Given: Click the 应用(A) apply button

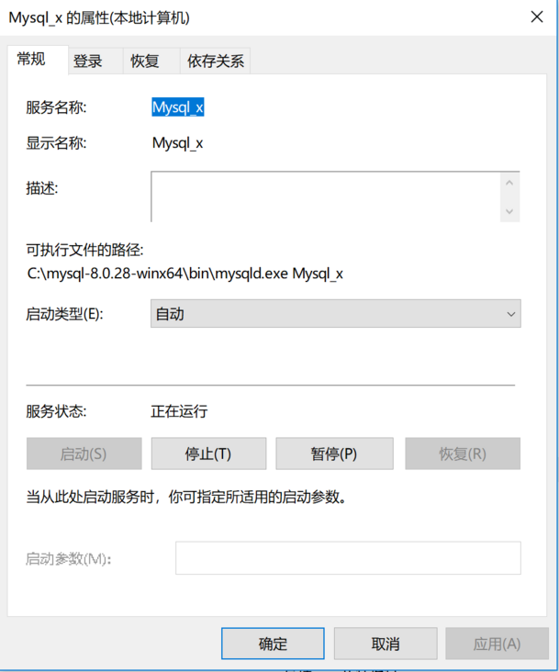Looking at the screenshot, I should coord(497,644).
